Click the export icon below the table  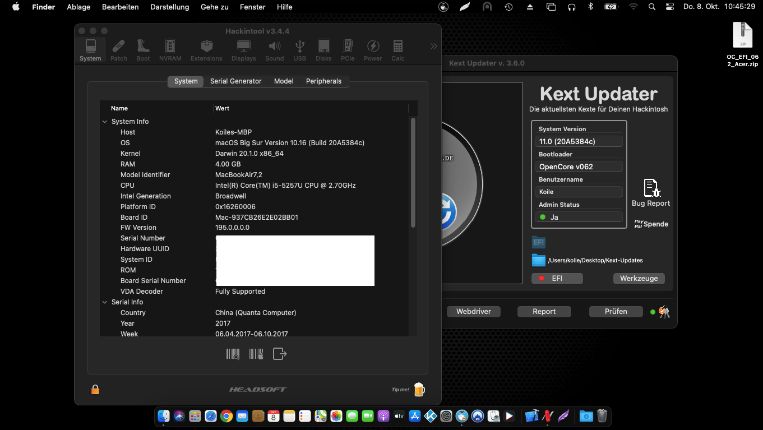click(279, 354)
